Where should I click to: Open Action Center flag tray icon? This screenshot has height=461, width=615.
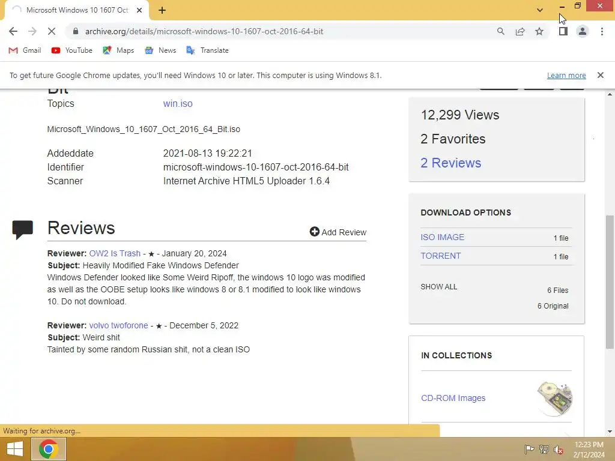click(x=529, y=449)
